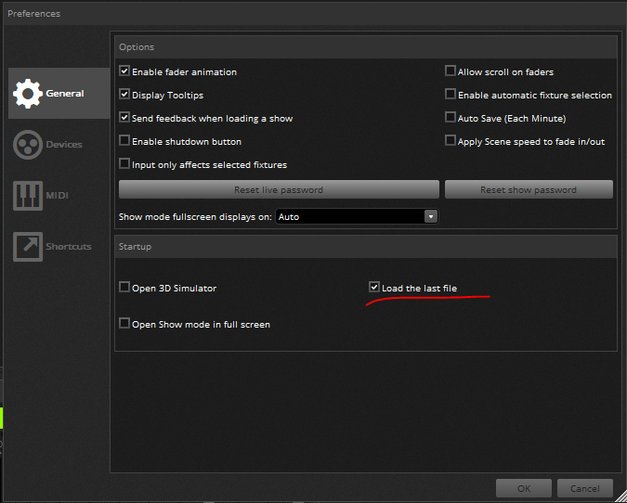Click 'Show mode fullscreen displays on:' label
627x503 pixels.
(195, 217)
